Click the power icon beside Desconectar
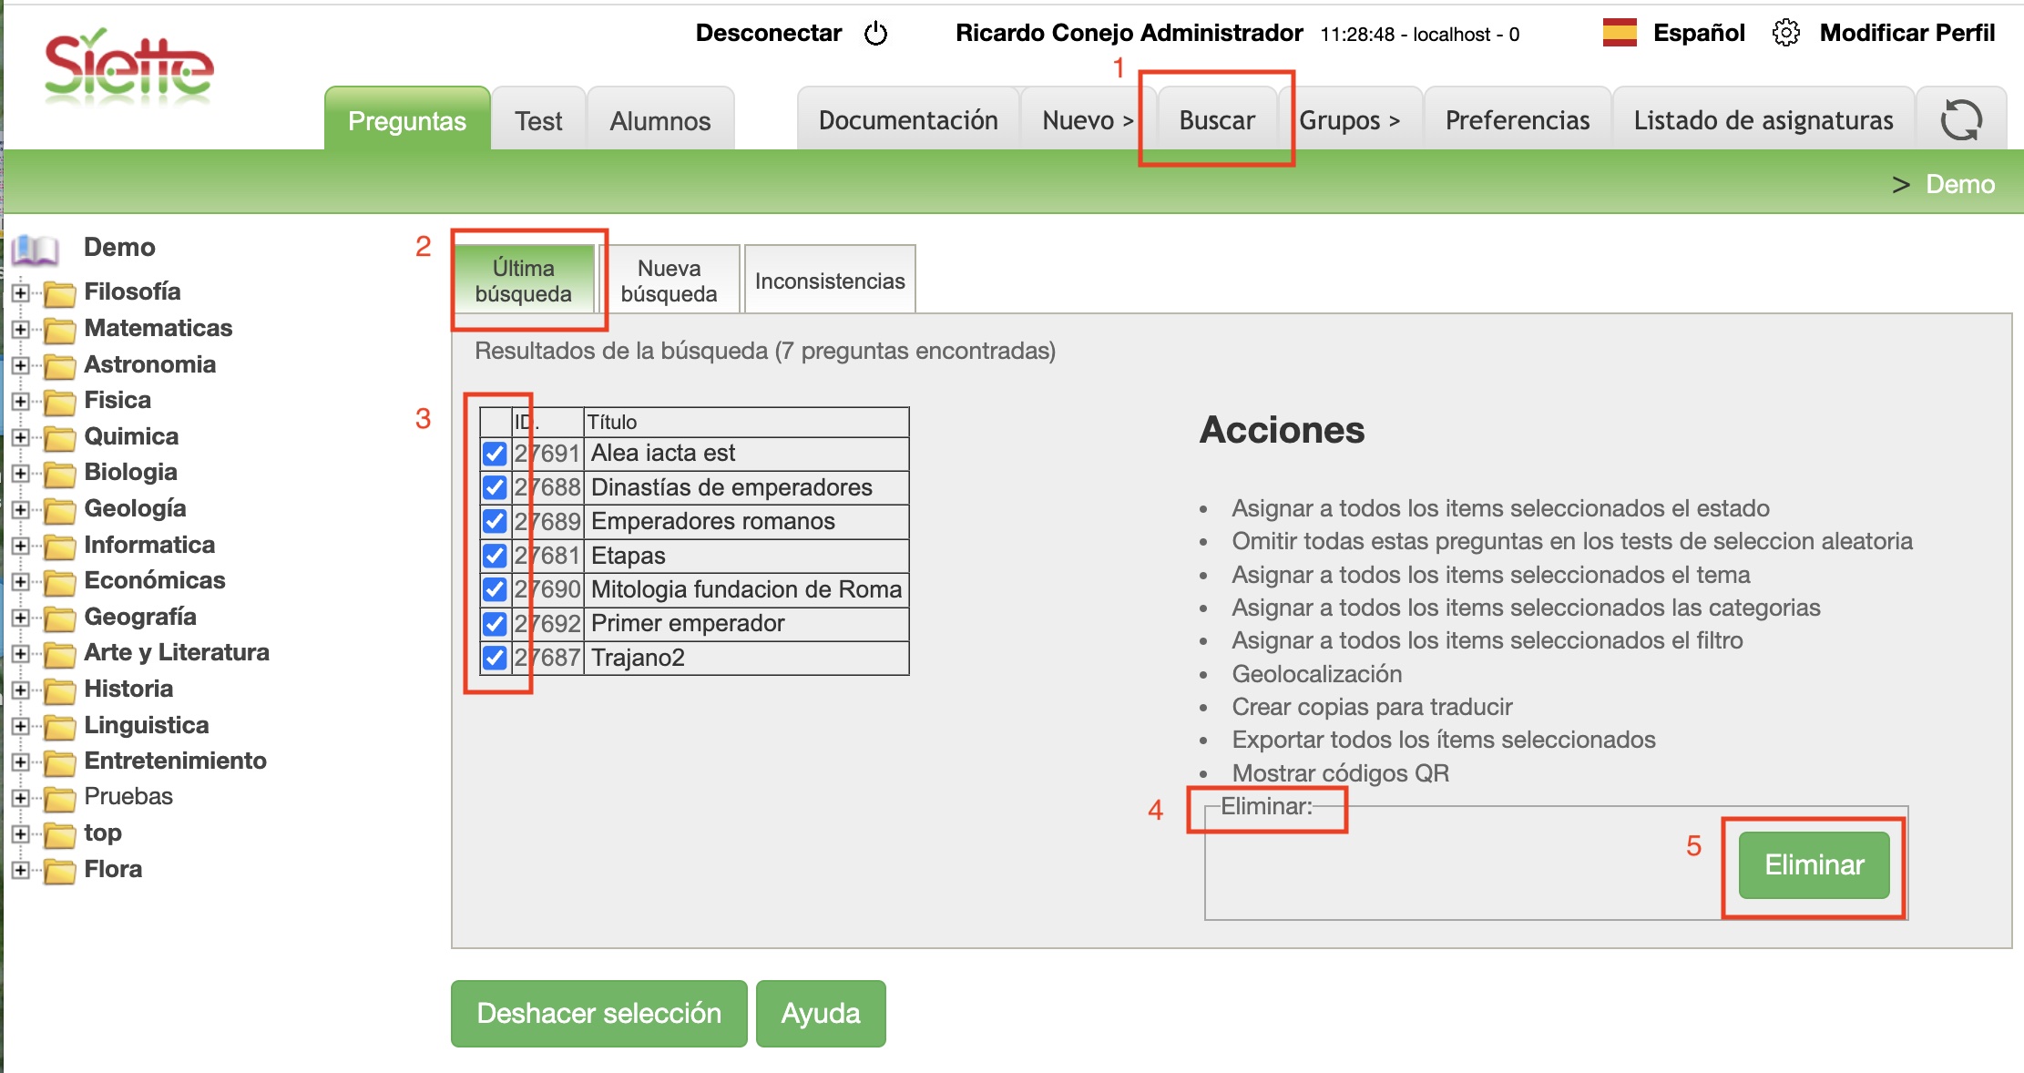The image size is (2024, 1073). (x=875, y=34)
